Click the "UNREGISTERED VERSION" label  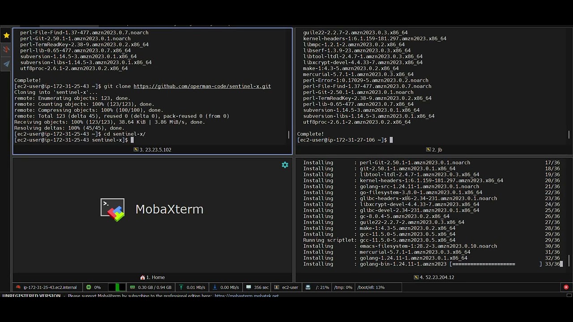click(x=31, y=296)
